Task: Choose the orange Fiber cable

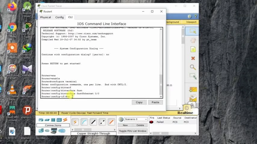Action: coord(111,122)
